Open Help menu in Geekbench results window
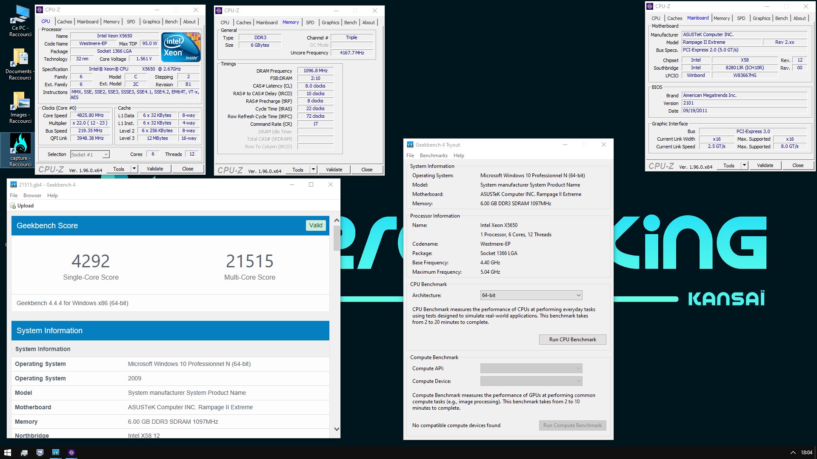This screenshot has height=459, width=817. click(x=52, y=195)
